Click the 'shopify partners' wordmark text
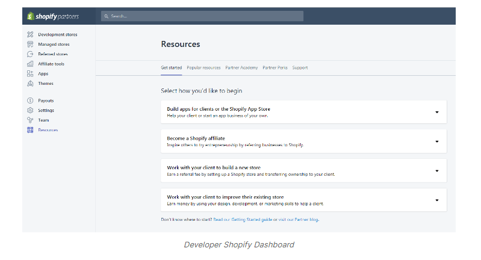481x260 pixels. point(57,16)
